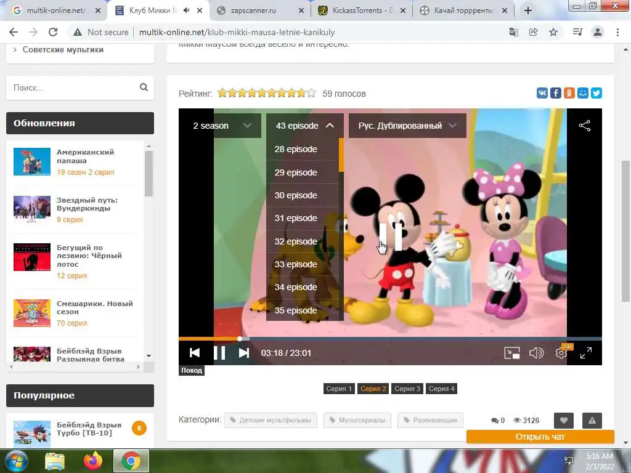Image resolution: width=631 pixels, height=473 pixels.
Task: Select 33 episode from list
Action: pyautogui.click(x=302, y=264)
